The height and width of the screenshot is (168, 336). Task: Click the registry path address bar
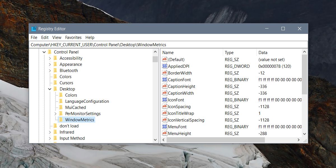(x=168, y=45)
